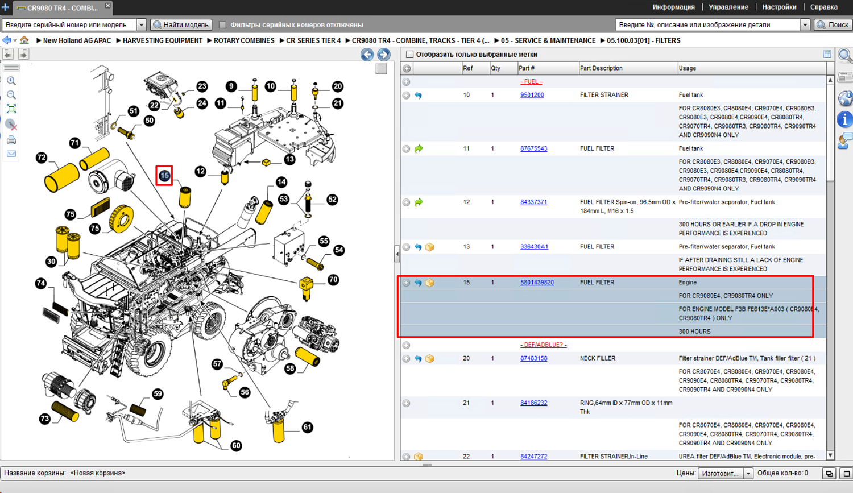The width and height of the screenshot is (853, 493).
Task: Expand the FUEL group row marker
Action: coord(406,82)
